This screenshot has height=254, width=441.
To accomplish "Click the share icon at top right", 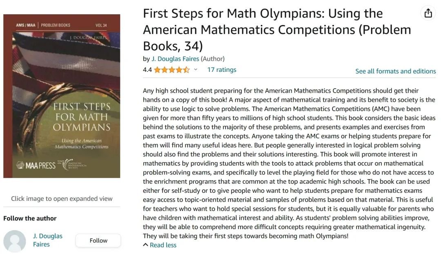I will coord(428,13).
